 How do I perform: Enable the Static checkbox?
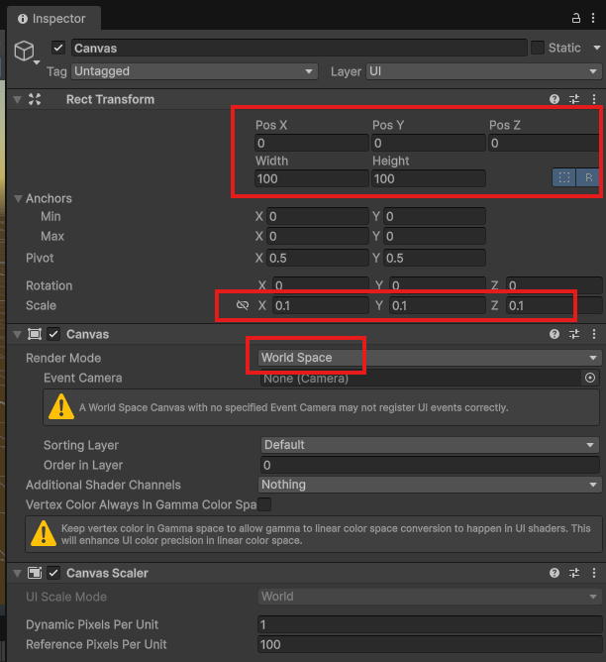(x=538, y=48)
